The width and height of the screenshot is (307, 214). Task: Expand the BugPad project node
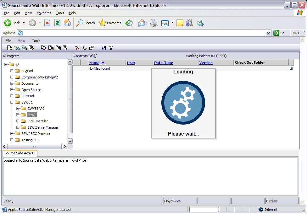(12, 71)
